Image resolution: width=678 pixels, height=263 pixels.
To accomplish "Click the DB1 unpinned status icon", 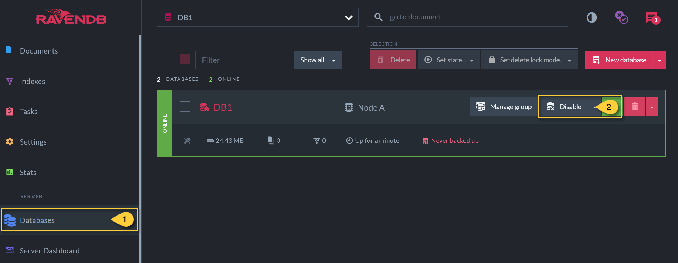I will [x=188, y=141].
